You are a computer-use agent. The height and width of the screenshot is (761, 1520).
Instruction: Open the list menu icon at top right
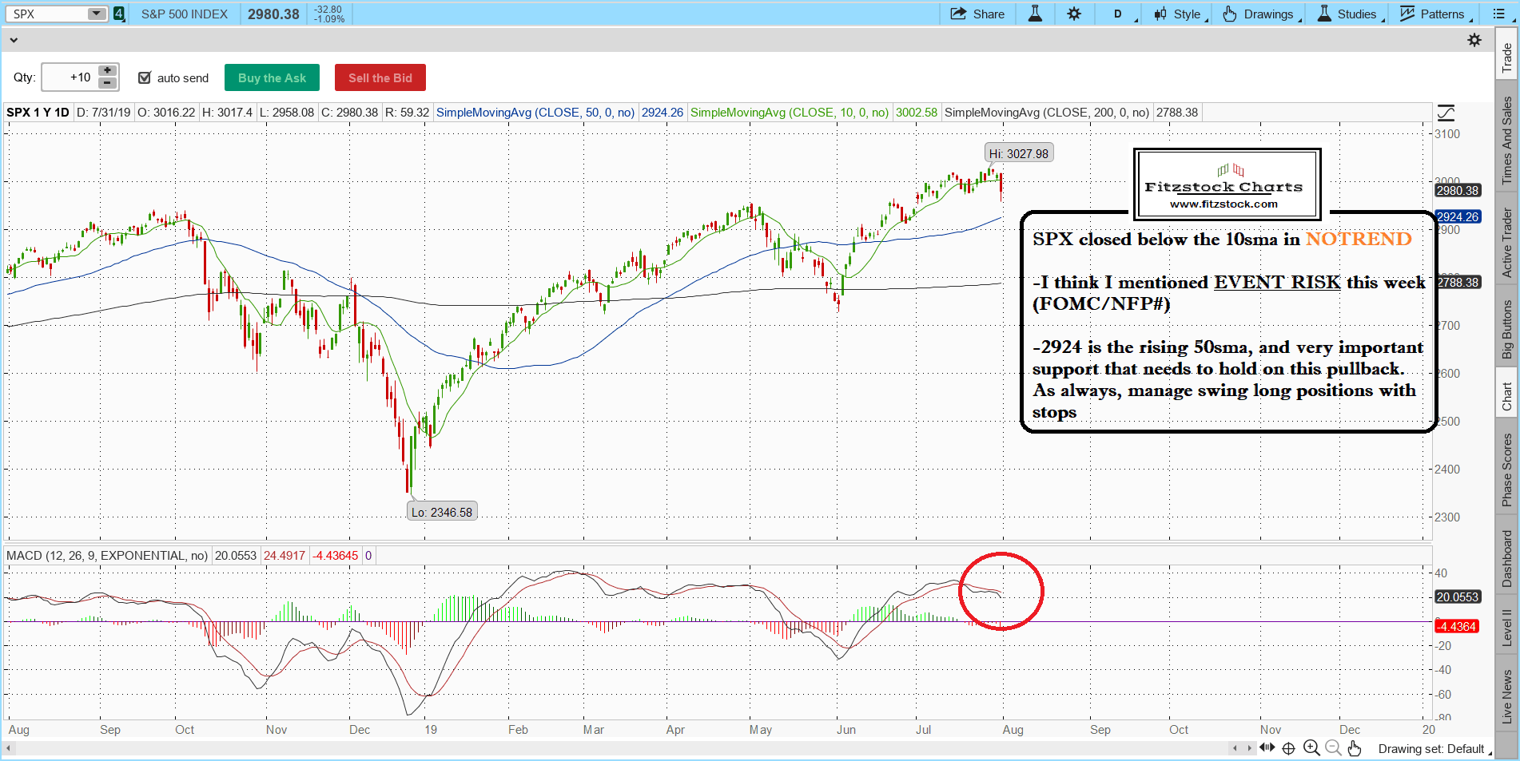click(1498, 14)
